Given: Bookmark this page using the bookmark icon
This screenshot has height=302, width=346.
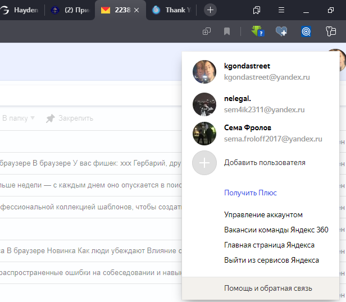Looking at the screenshot, I should (227, 32).
